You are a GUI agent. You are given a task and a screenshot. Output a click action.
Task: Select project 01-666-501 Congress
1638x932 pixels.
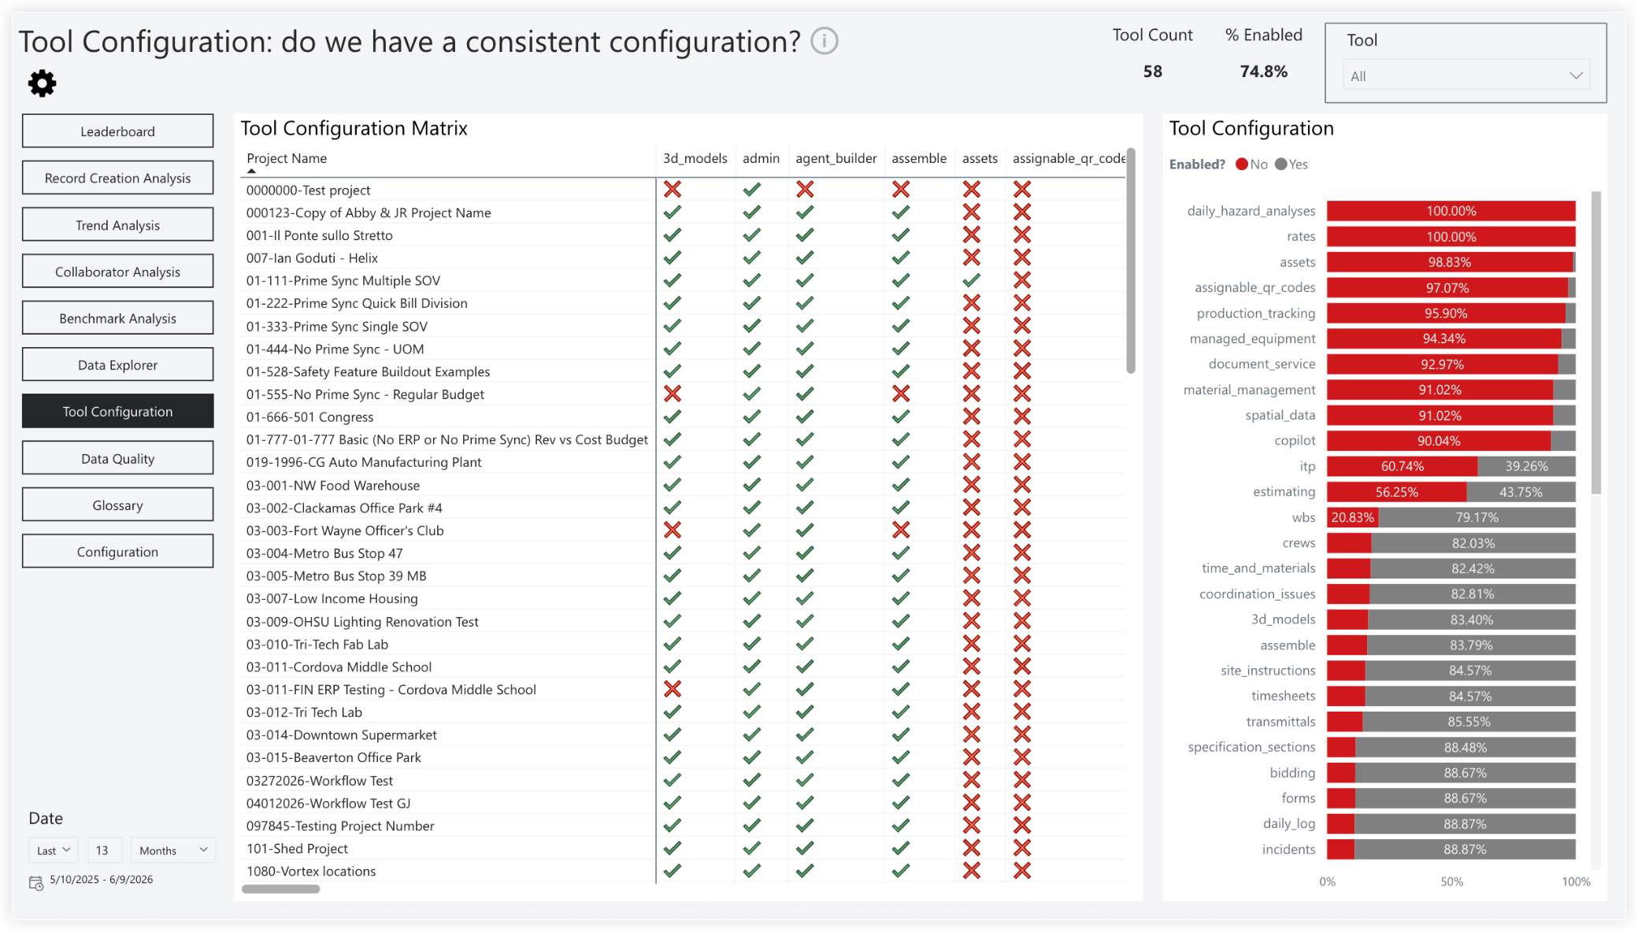coord(309,416)
